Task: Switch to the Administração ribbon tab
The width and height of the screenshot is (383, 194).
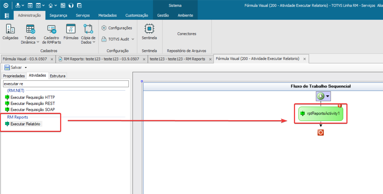Action: click(30, 16)
